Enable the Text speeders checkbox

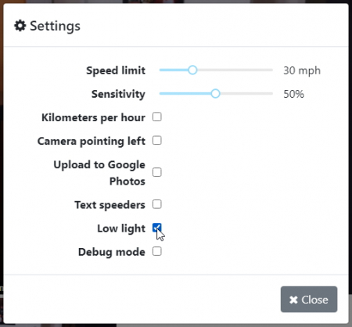point(157,204)
